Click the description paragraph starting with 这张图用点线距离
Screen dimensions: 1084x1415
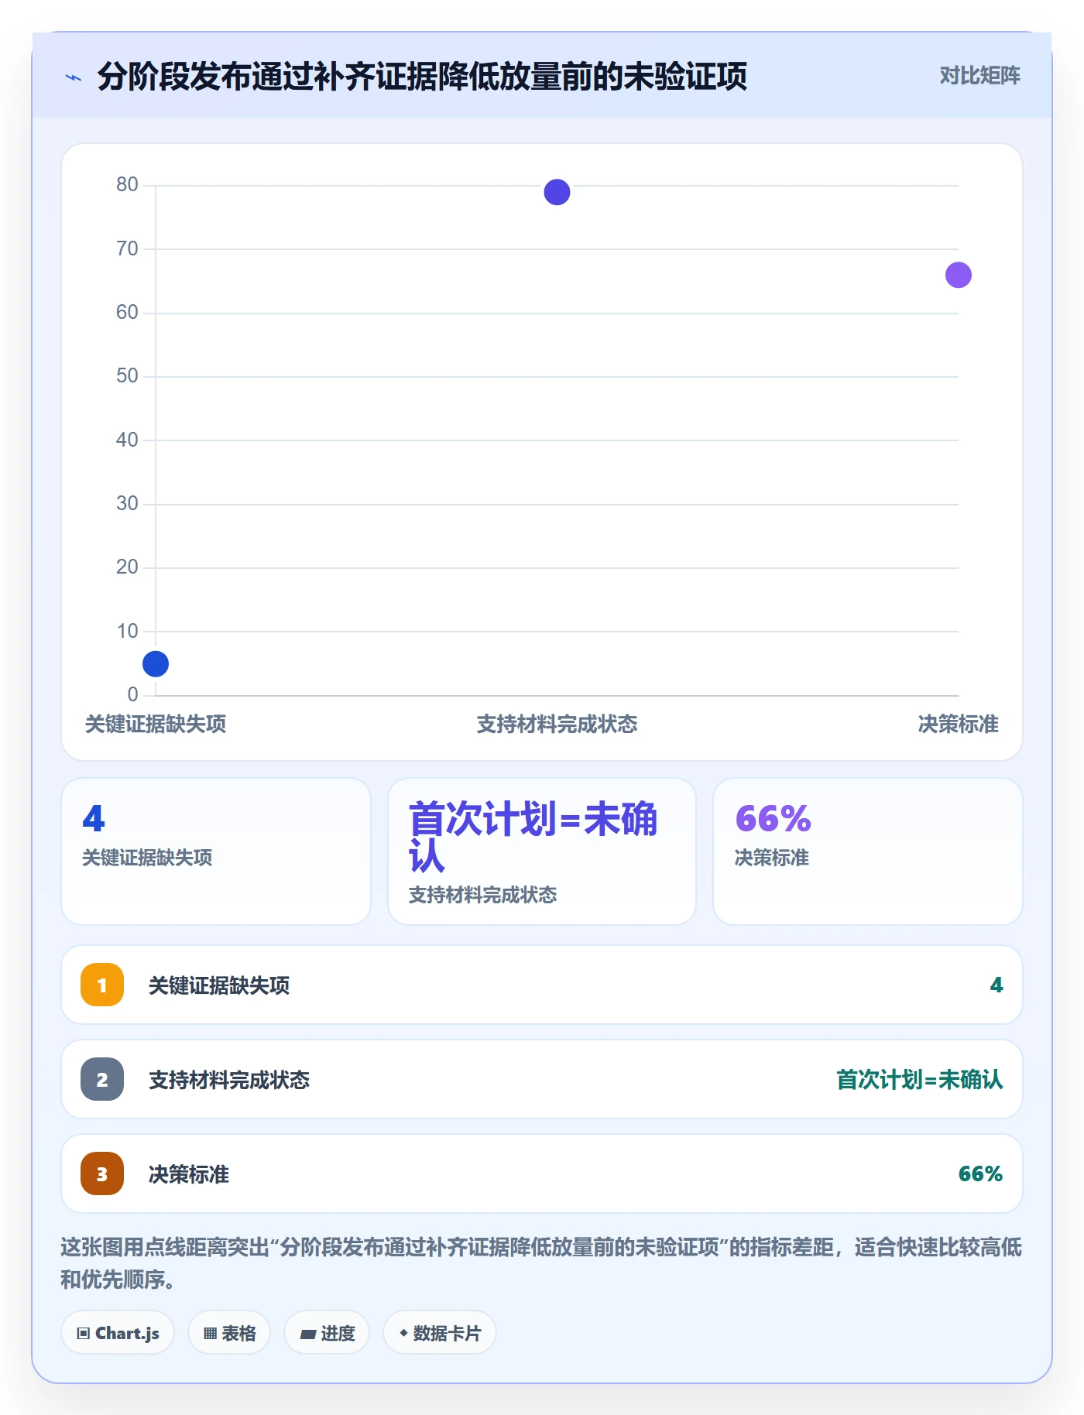click(x=541, y=1263)
